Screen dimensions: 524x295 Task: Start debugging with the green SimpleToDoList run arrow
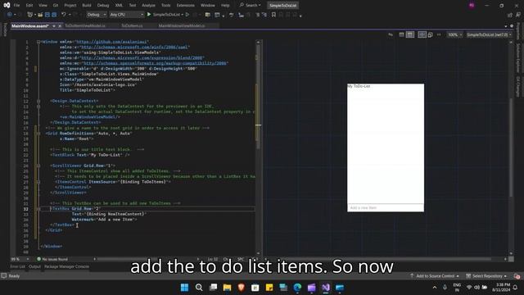point(149,15)
